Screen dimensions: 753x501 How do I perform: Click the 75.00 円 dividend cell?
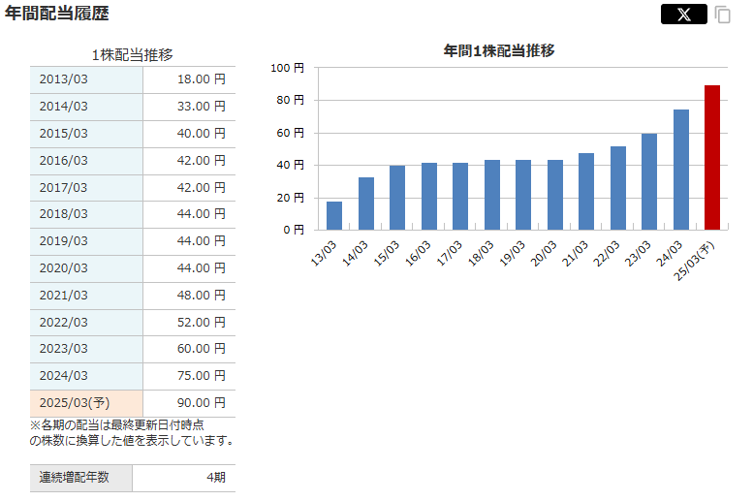(189, 376)
